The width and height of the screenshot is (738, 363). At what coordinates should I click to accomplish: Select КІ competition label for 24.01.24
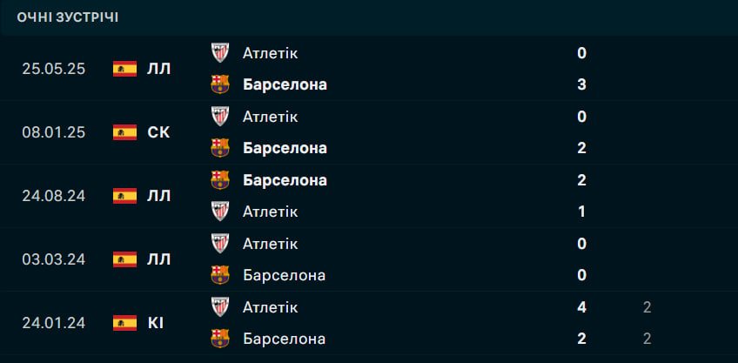pos(156,323)
